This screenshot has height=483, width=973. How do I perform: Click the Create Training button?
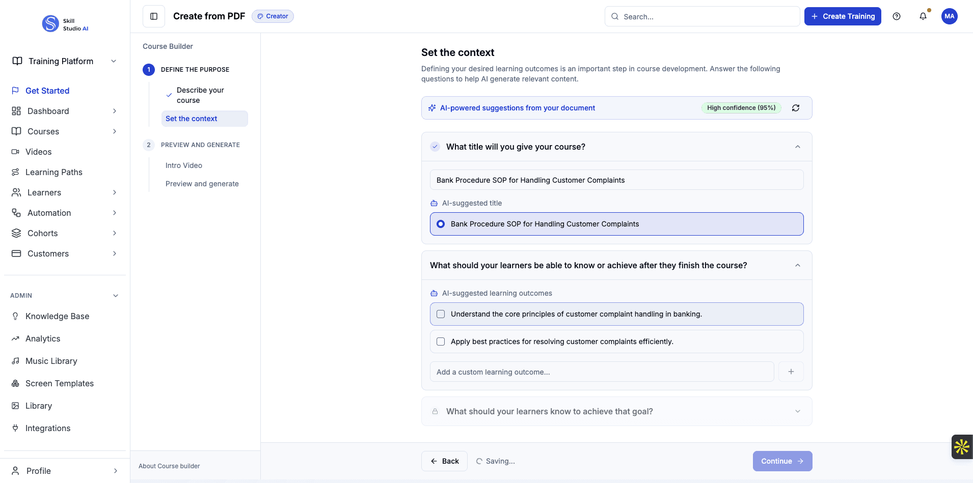point(842,16)
